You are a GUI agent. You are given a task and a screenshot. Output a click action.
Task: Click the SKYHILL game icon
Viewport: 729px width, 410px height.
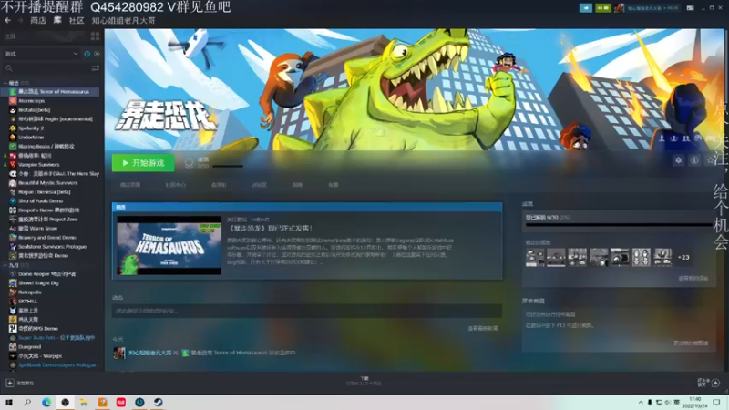(x=13, y=302)
